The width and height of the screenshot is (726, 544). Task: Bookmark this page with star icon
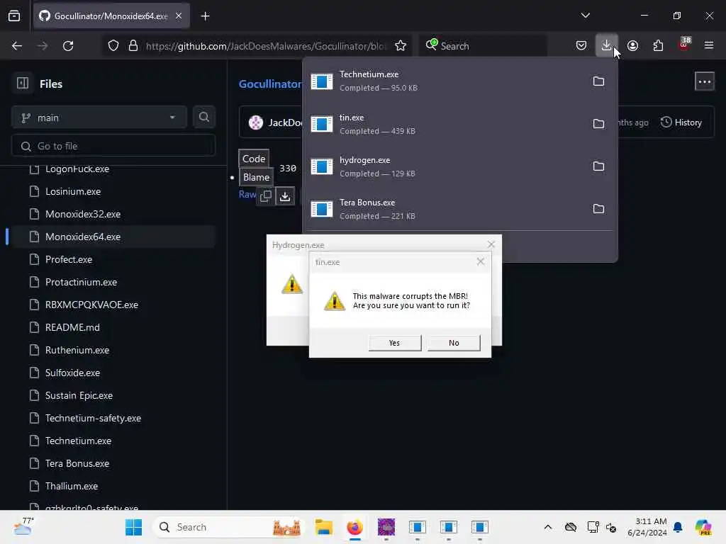401,46
